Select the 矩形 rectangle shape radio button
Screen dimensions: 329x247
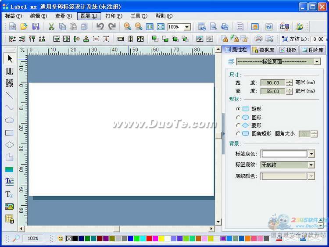pos(238,109)
